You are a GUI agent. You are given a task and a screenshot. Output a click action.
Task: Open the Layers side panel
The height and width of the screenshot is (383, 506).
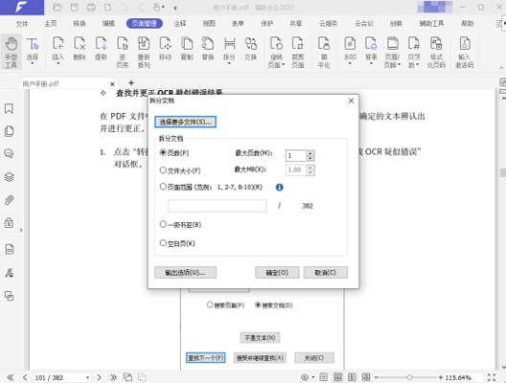9,177
